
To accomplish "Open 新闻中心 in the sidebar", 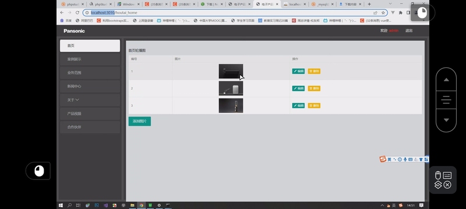I will [x=90, y=87].
